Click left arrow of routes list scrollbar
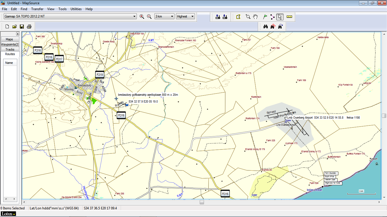The height and width of the screenshot is (217, 387). 6,199
